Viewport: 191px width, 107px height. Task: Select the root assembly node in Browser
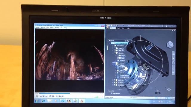point(120,43)
